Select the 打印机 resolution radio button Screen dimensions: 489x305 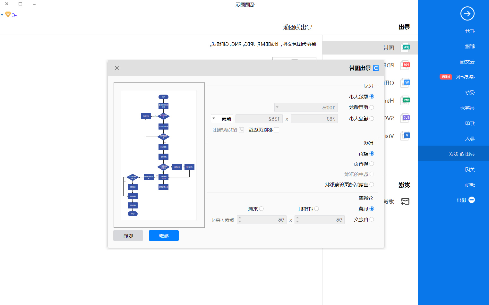point(316,209)
